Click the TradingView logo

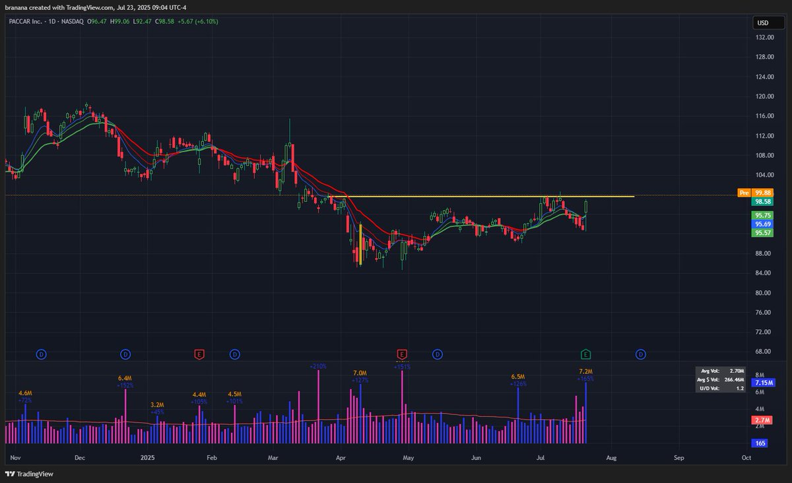pos(29,474)
